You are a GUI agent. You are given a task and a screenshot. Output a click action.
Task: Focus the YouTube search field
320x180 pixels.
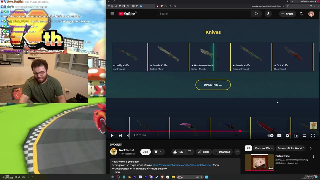pyautogui.click(x=204, y=14)
